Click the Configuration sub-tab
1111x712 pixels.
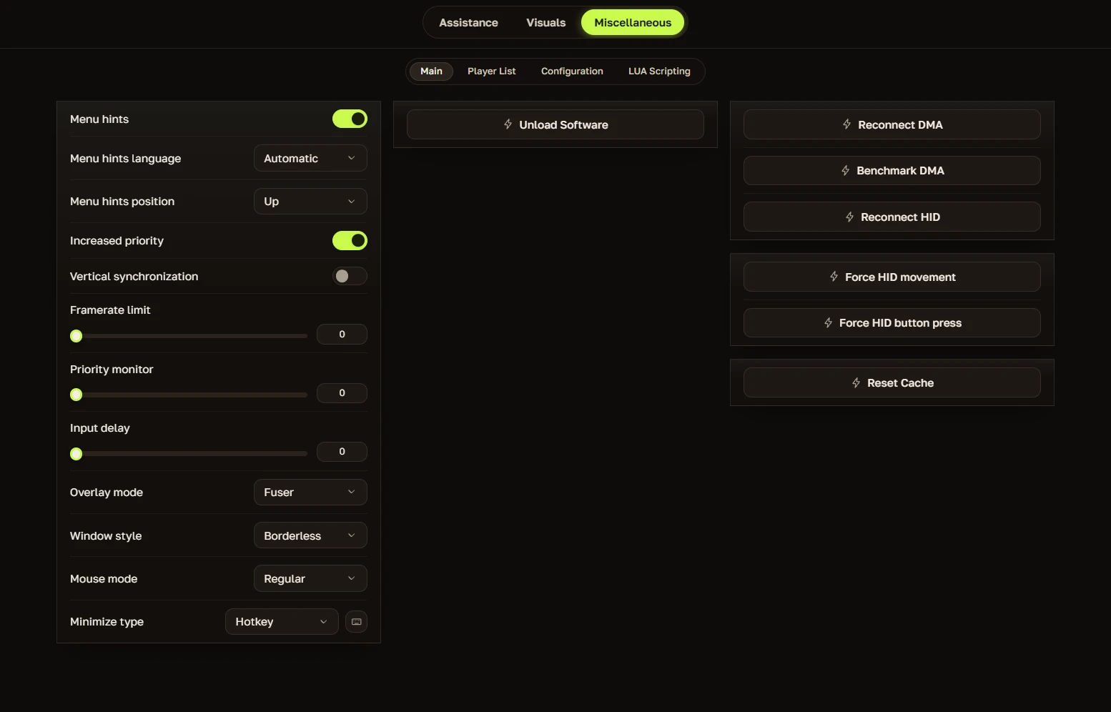coord(572,71)
